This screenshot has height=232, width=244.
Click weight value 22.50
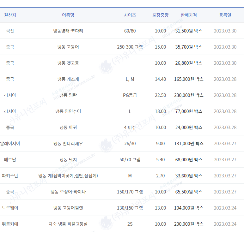161,95
